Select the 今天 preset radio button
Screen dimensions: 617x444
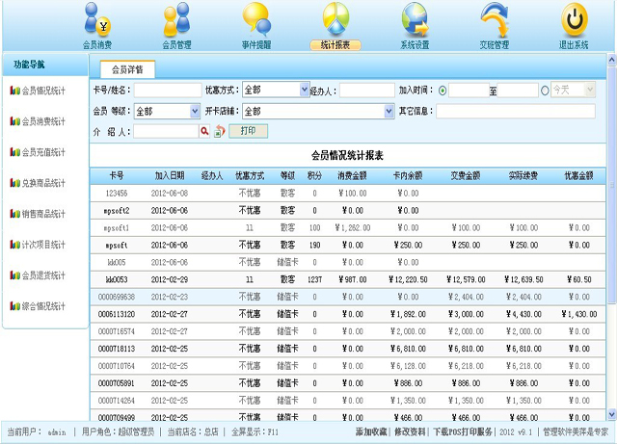tap(545, 91)
